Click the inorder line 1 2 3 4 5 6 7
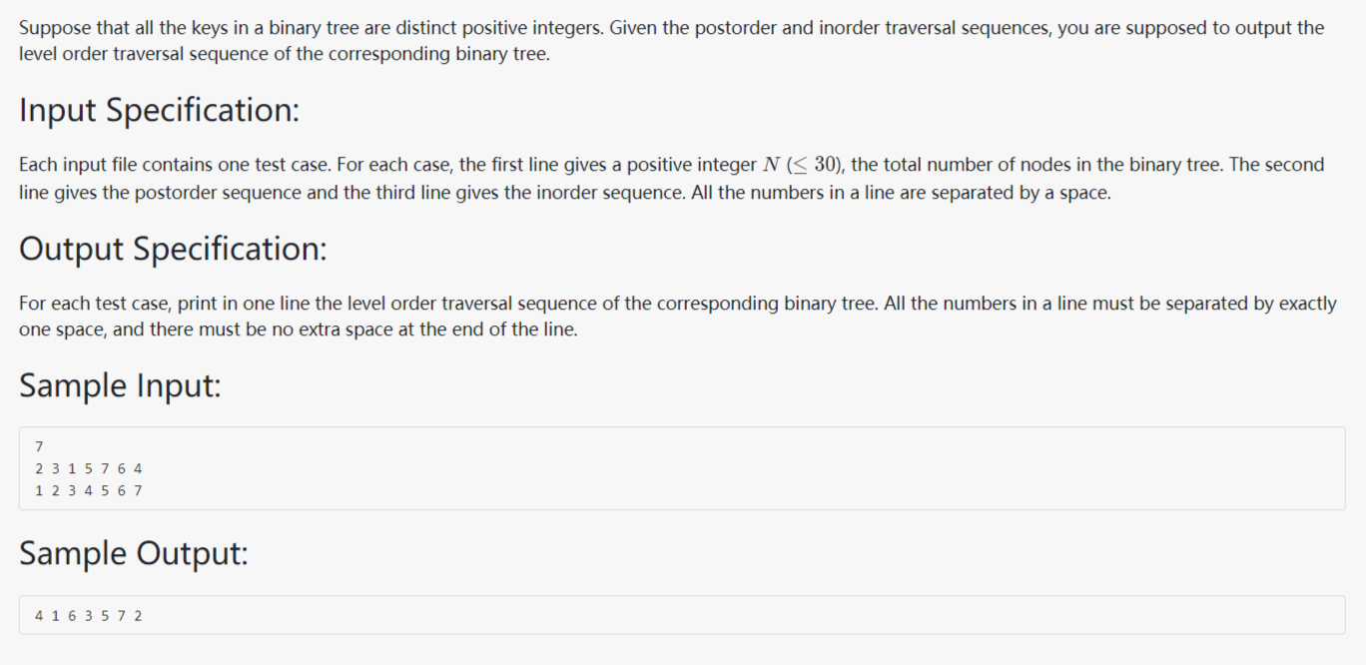1371x665 pixels. tap(88, 490)
